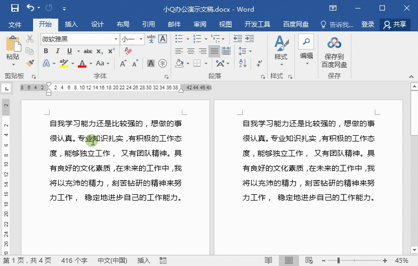418x266 pixels.
Task: Expand the font color dropdown arrow
Action: 91,63
